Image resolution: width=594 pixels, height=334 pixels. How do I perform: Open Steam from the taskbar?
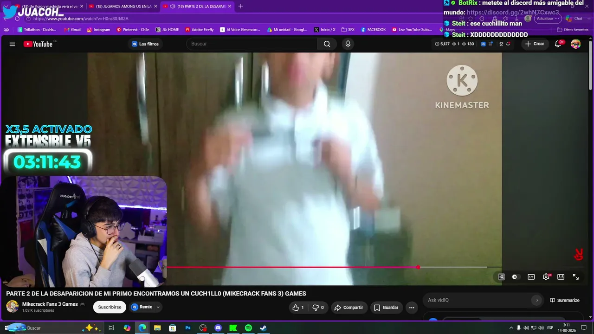tap(263, 328)
